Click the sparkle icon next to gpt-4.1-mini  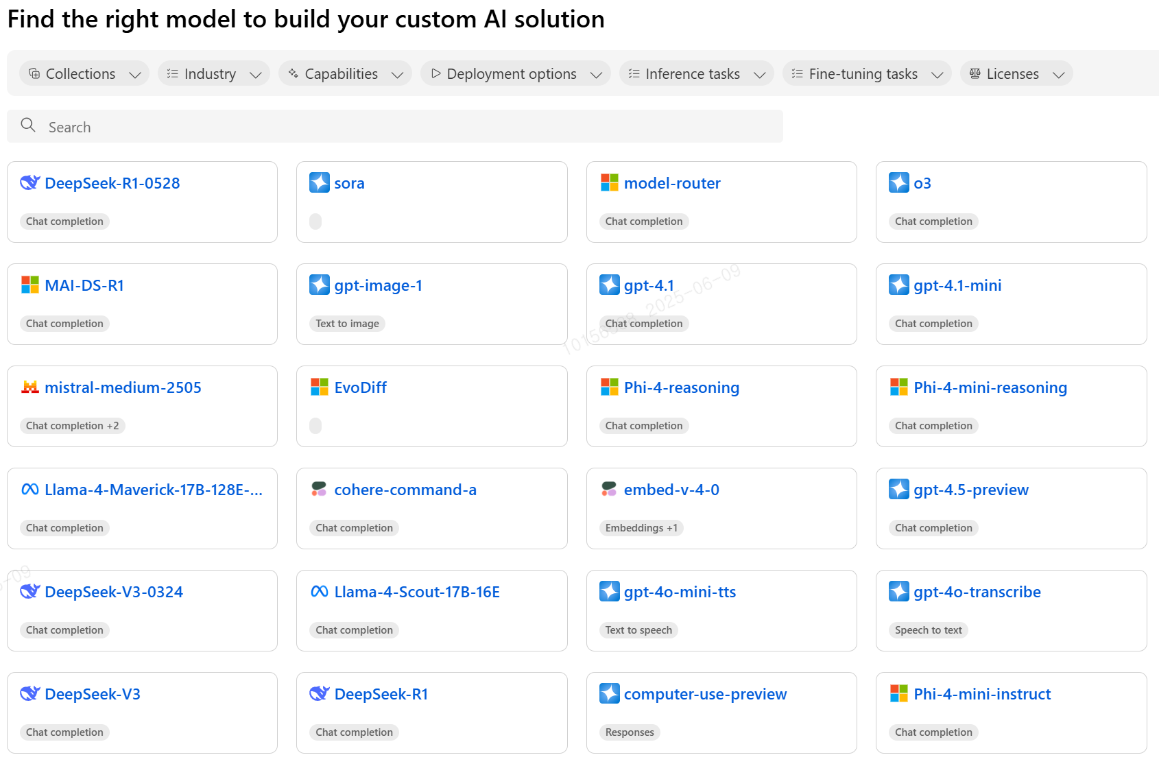(898, 285)
